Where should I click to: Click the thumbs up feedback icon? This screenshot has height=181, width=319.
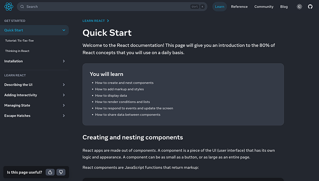(x=50, y=172)
